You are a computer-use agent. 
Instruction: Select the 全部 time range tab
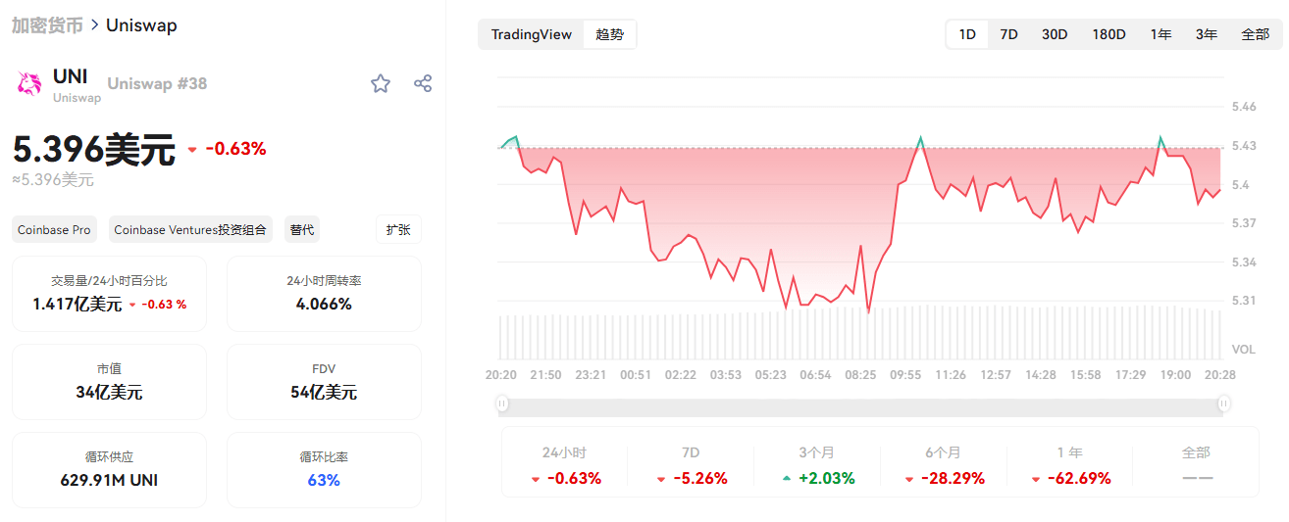(1255, 34)
